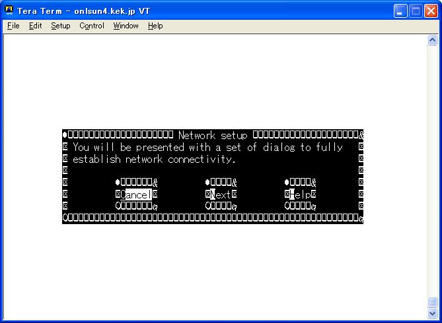Screen dimensions: 442x323
Task: Open the Help menu
Action: [155, 26]
